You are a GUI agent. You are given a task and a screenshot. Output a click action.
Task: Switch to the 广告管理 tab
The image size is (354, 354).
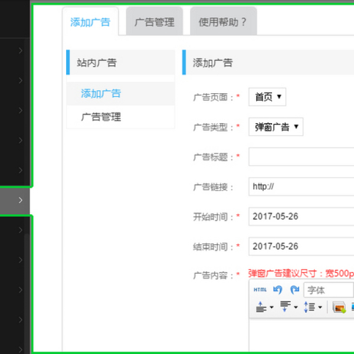(x=155, y=22)
